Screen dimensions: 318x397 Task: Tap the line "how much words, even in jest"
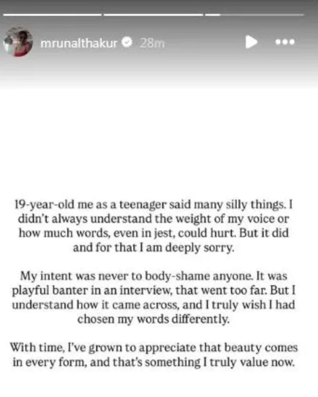pos(154,233)
